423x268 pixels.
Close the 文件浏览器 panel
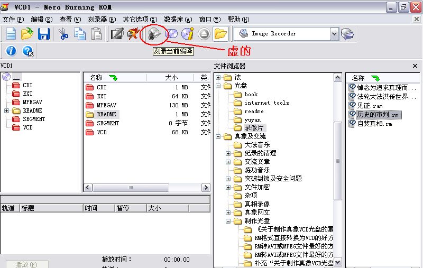(415, 66)
